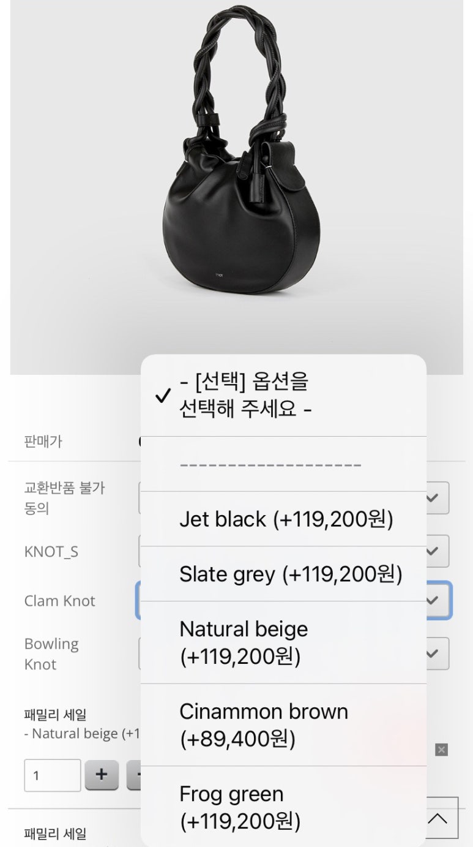The height and width of the screenshot is (847, 473).
Task: Remove the selected Natural beige item
Action: tap(441, 750)
